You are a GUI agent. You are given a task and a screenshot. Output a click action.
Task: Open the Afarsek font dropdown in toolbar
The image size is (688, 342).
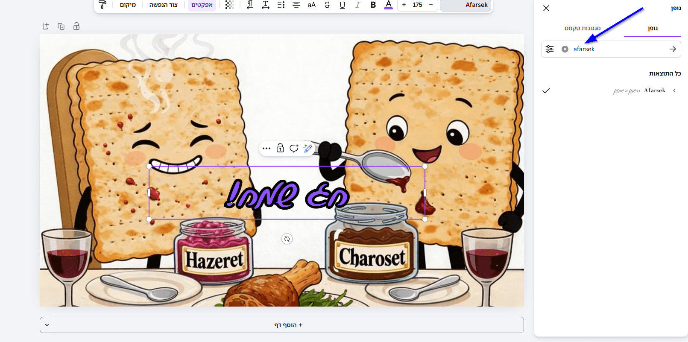465,5
